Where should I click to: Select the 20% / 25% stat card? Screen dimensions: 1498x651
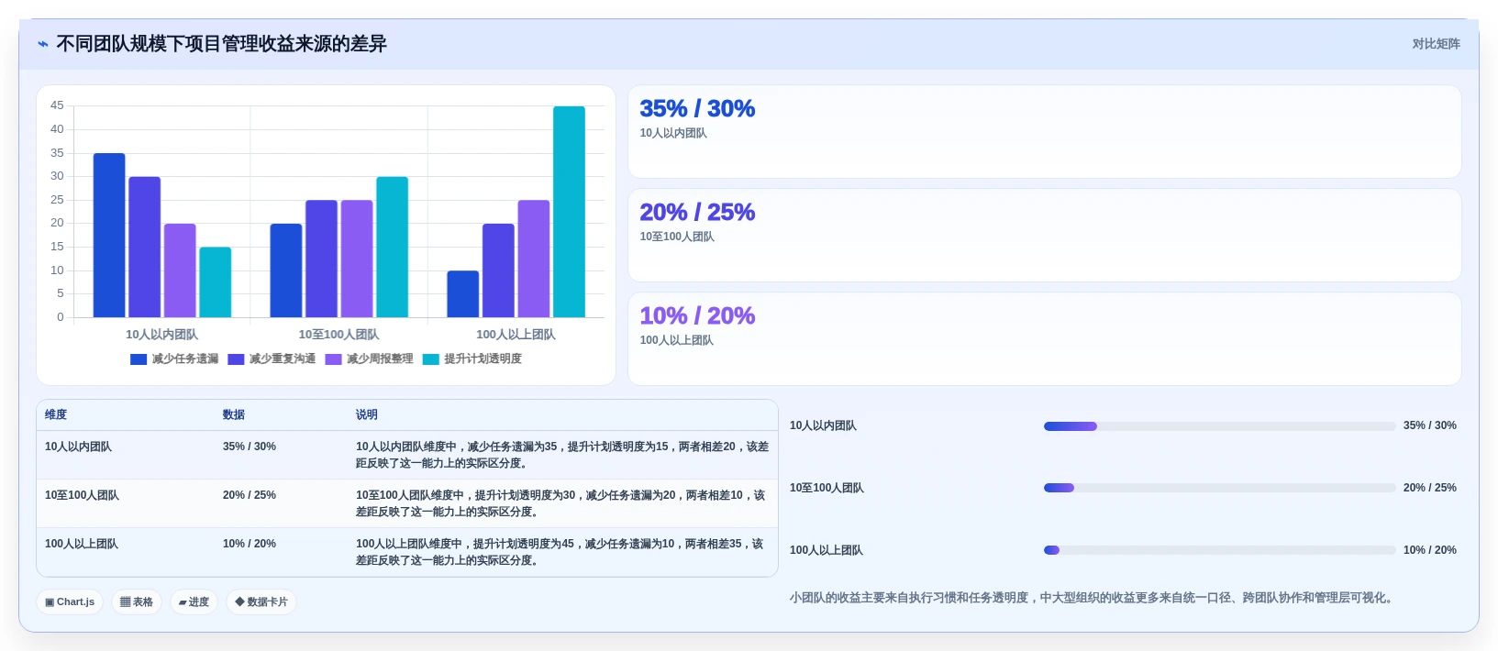tap(1044, 236)
